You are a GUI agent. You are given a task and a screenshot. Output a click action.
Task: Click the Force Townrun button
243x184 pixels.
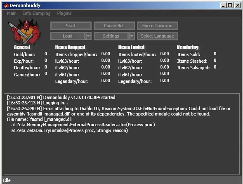click(158, 26)
